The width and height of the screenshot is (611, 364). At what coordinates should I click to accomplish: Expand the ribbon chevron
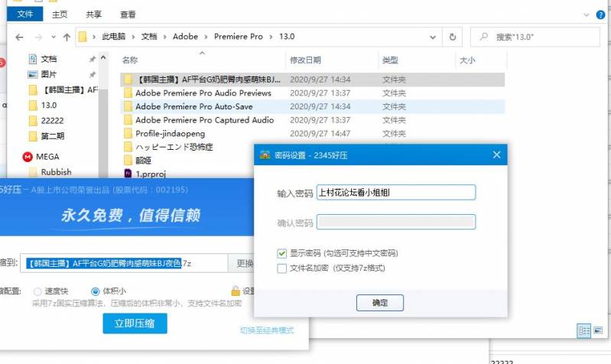586,15
